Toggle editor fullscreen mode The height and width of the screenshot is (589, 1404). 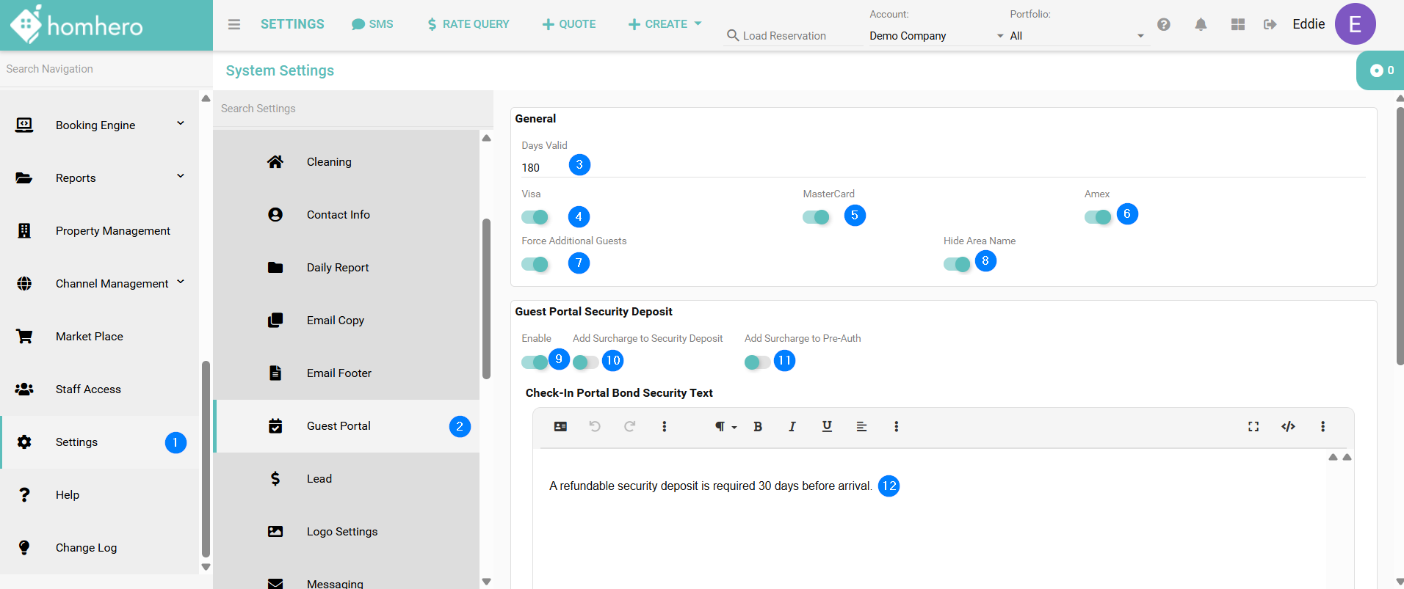[x=1253, y=427]
